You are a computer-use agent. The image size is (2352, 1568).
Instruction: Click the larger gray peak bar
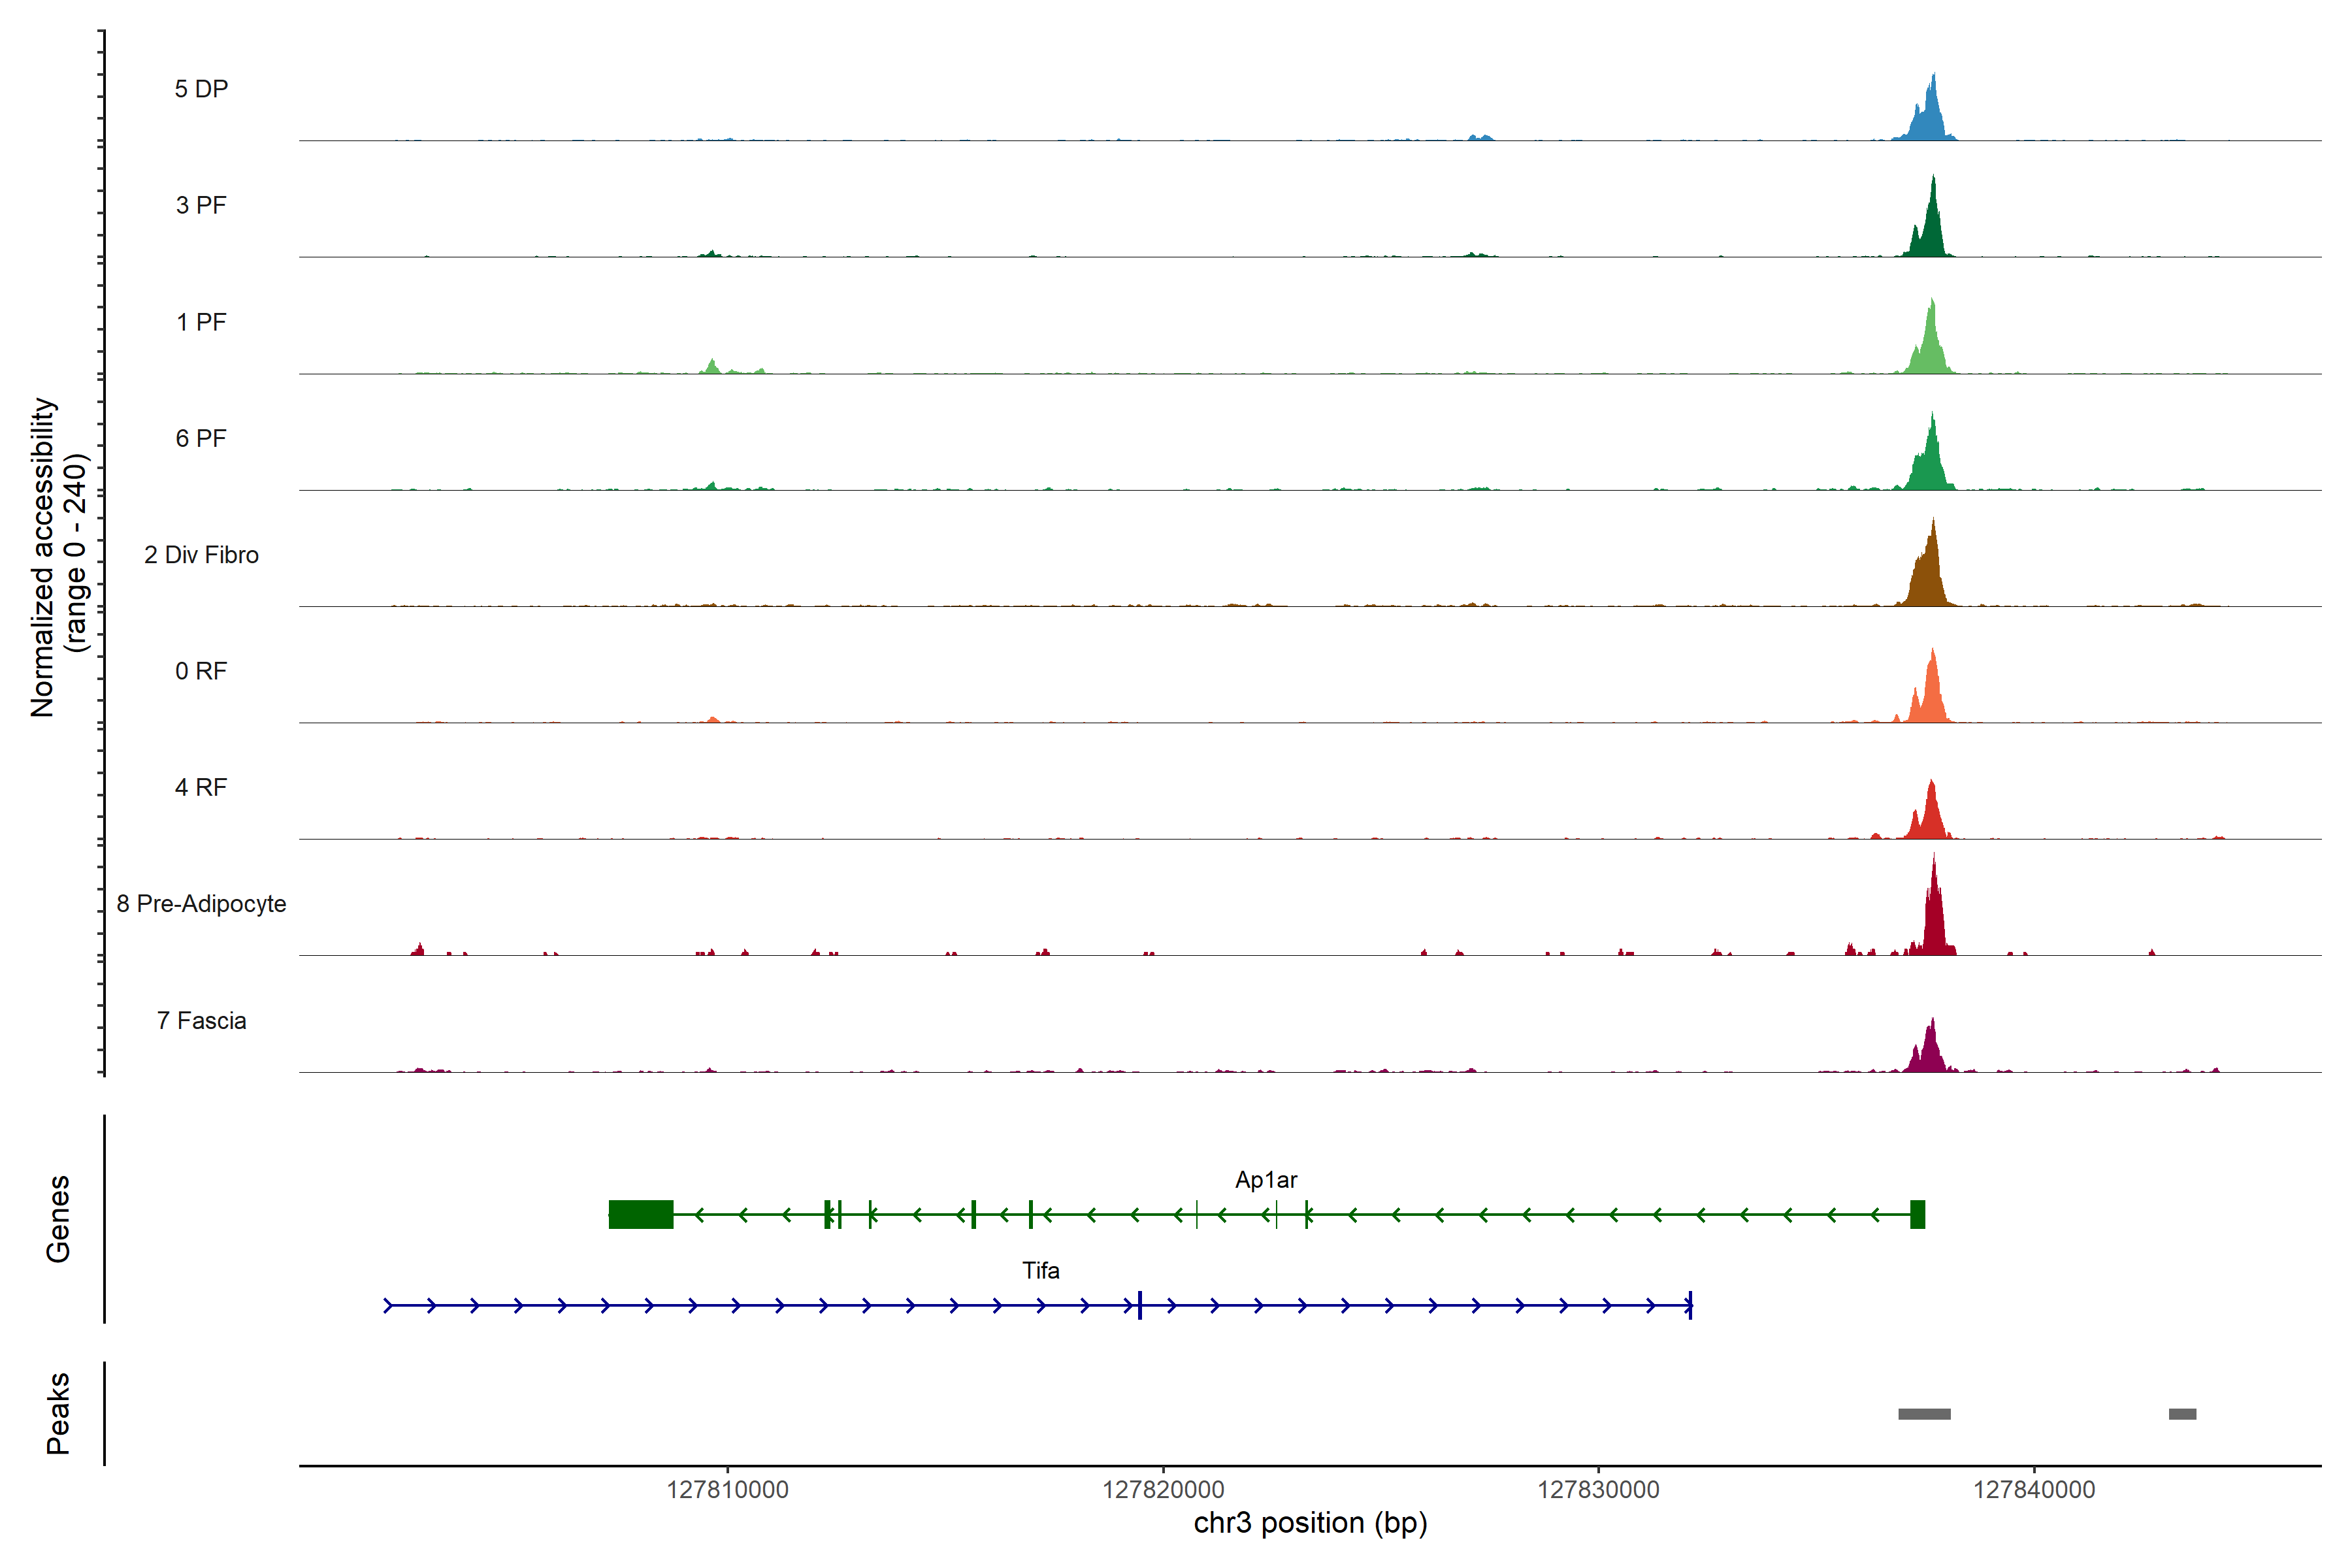click(1924, 1414)
